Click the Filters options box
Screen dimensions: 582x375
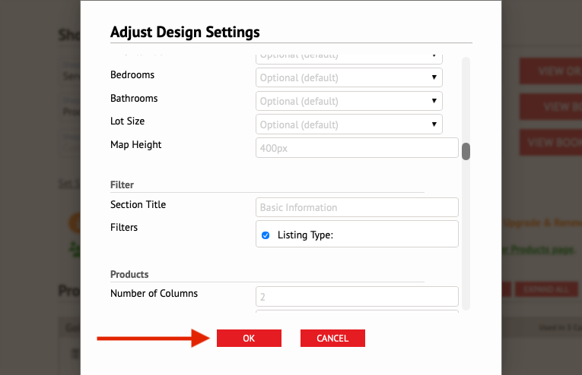pos(357,234)
